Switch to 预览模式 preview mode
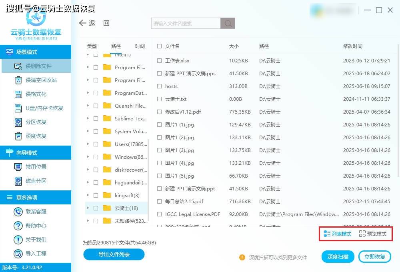 click(373, 234)
